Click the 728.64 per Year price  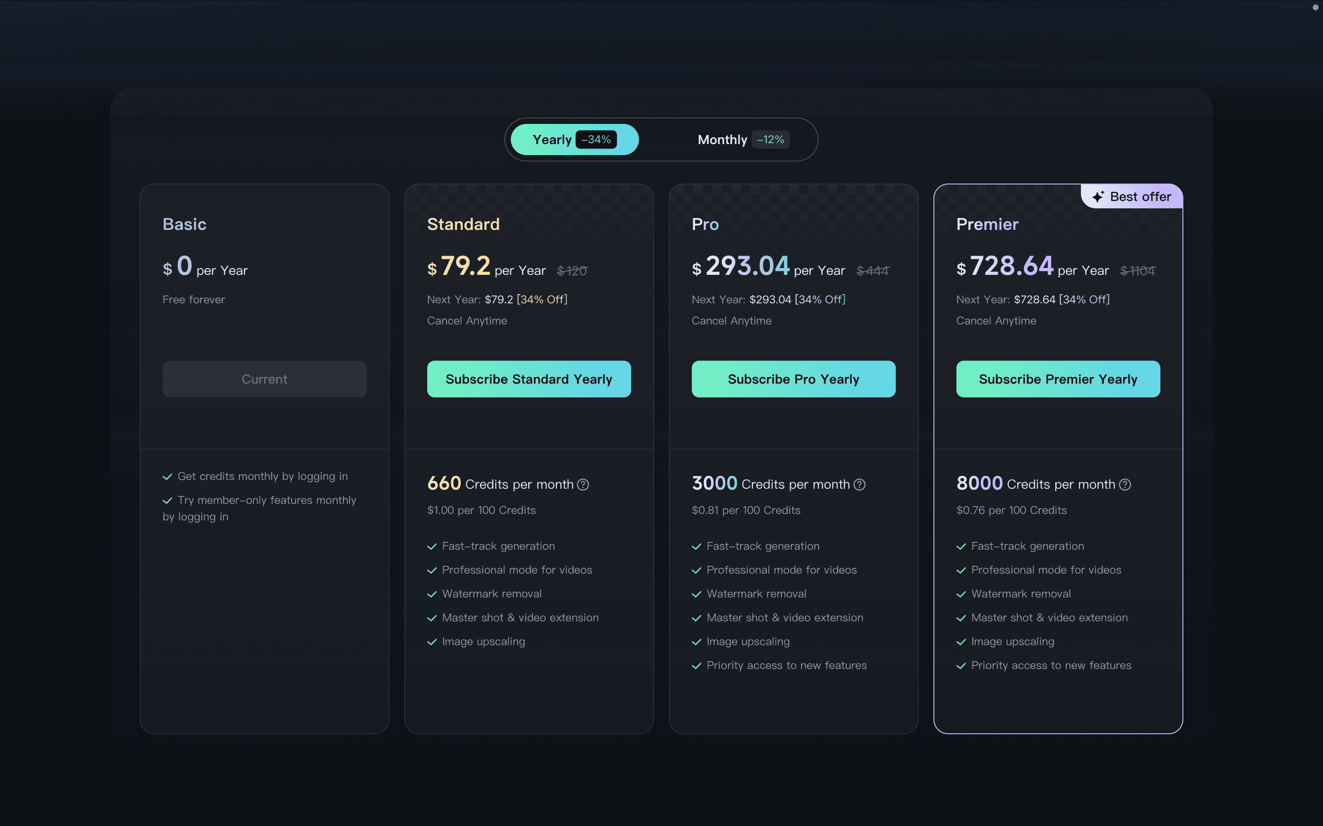click(1032, 267)
